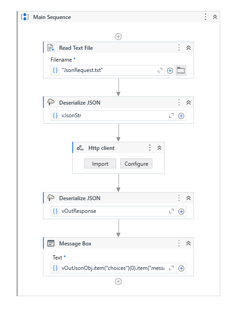Image resolution: width=245 pixels, height=312 pixels.
Task: Collapse the vJsonStr Deserialize JSON activity
Action: tap(188, 102)
